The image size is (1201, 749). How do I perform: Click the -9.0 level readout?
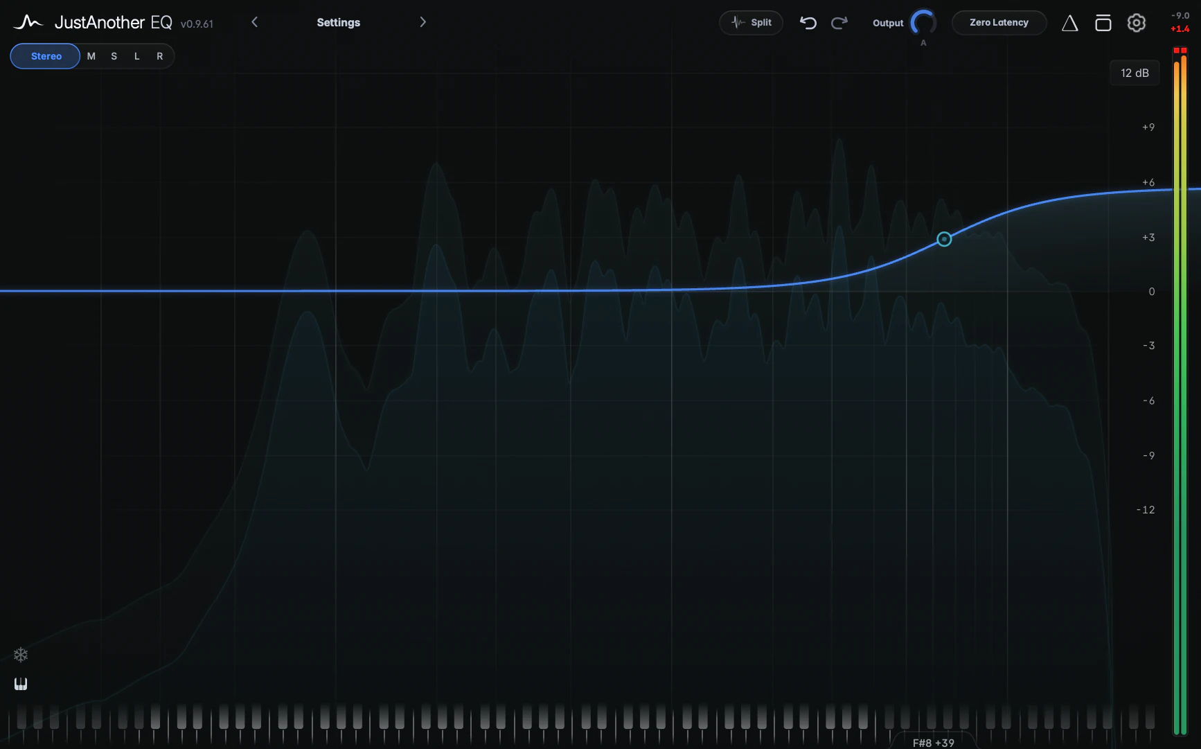(1180, 15)
